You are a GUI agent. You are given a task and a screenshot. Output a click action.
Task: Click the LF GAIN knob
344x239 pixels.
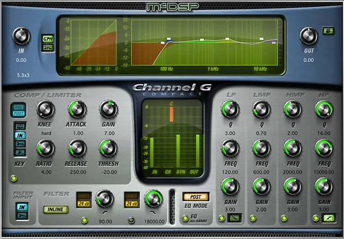pos(230,187)
